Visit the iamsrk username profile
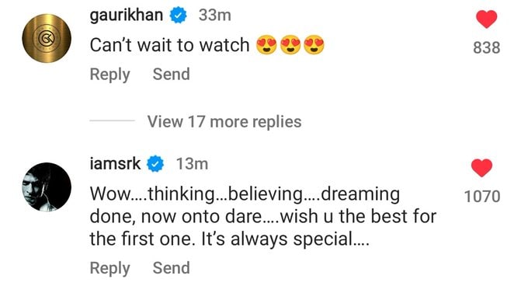 point(115,164)
